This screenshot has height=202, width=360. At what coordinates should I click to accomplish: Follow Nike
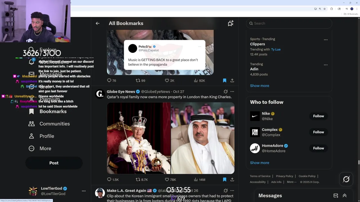coord(318,116)
